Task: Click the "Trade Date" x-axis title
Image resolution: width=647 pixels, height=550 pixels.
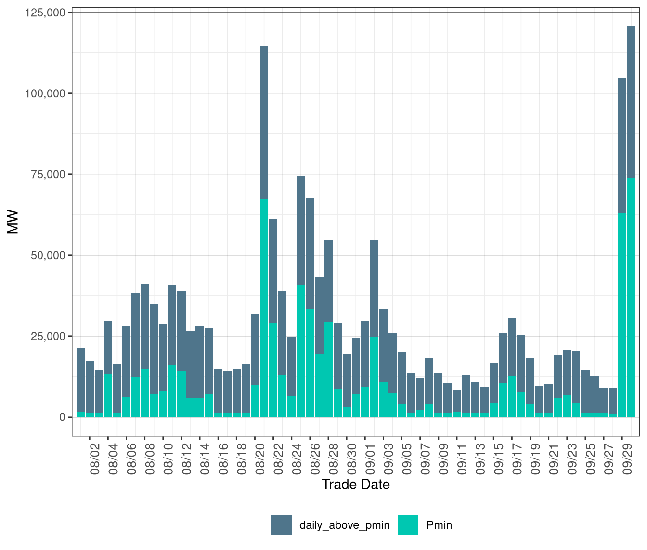Action: [x=356, y=485]
